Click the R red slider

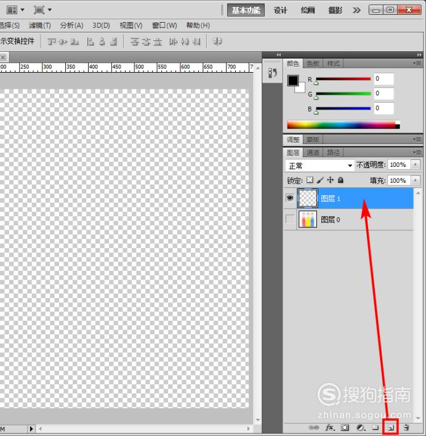(343, 79)
